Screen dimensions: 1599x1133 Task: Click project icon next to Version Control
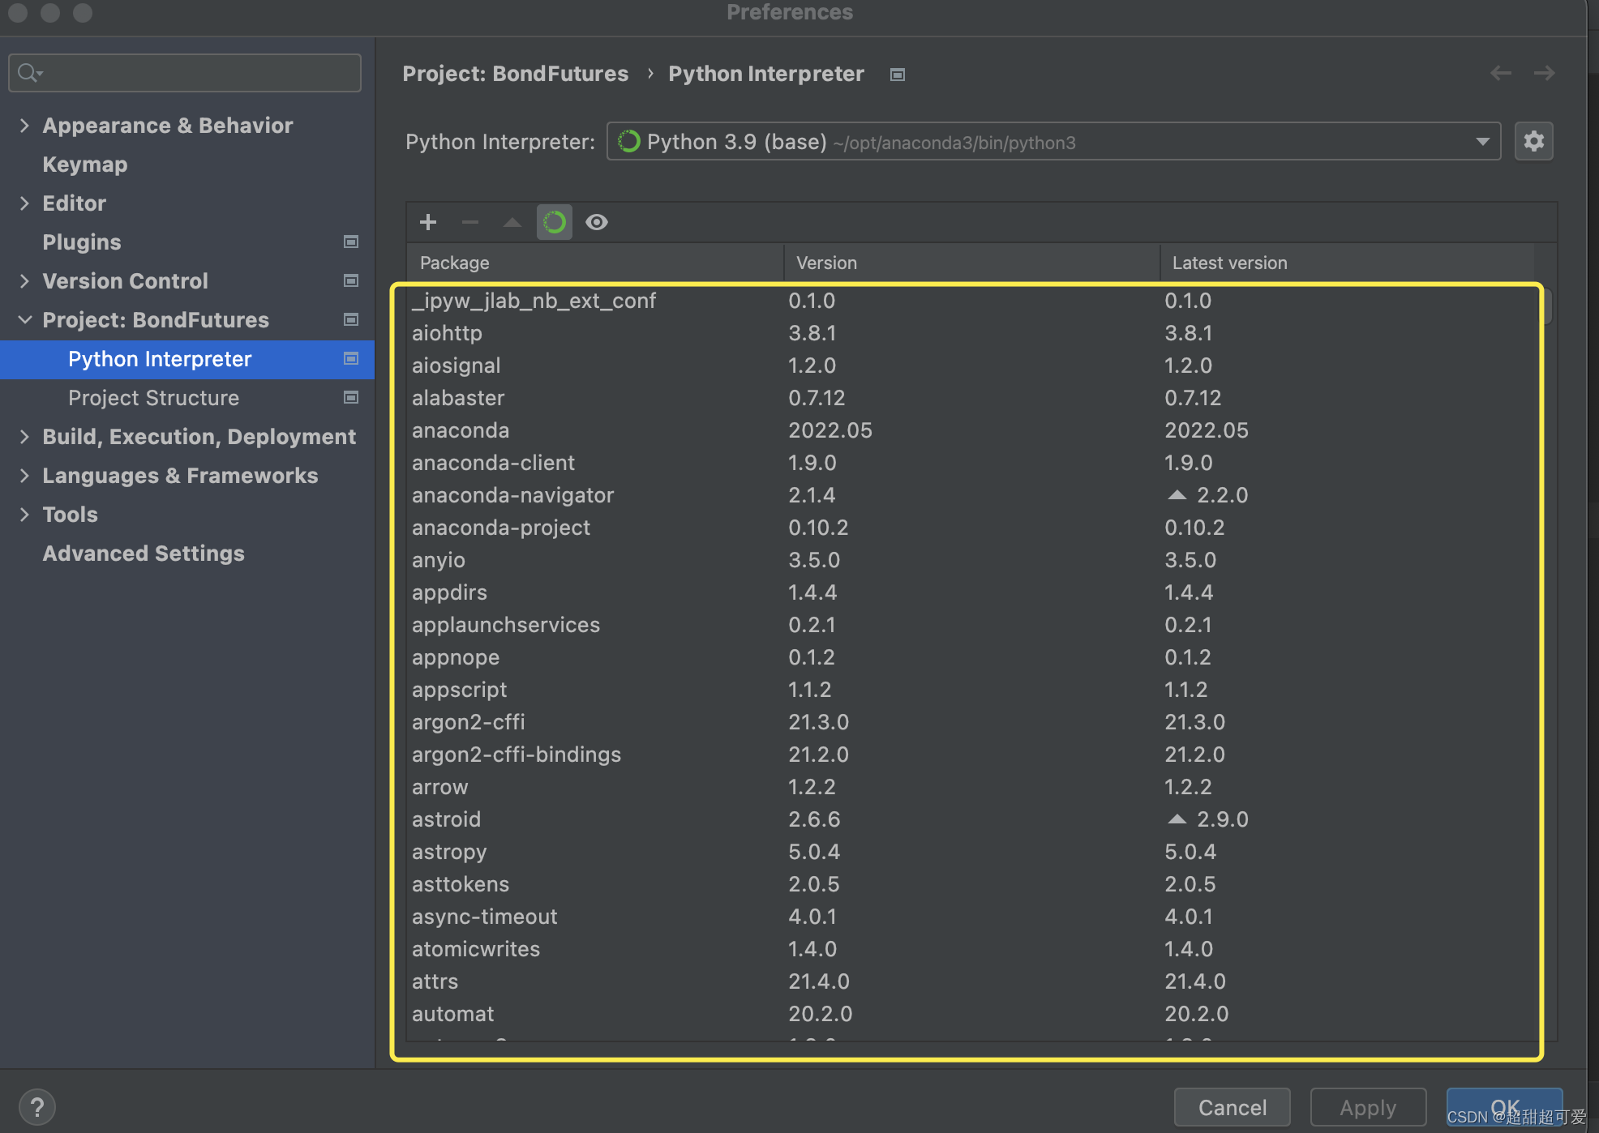pos(351,280)
